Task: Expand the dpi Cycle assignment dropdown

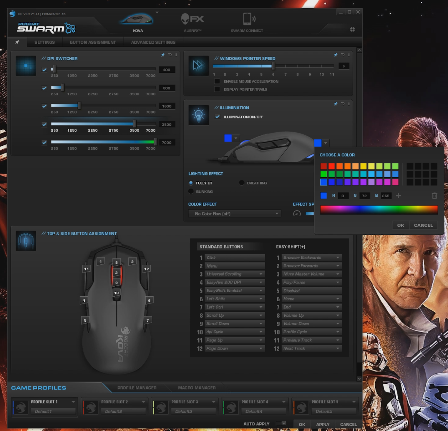Action: pos(235,332)
